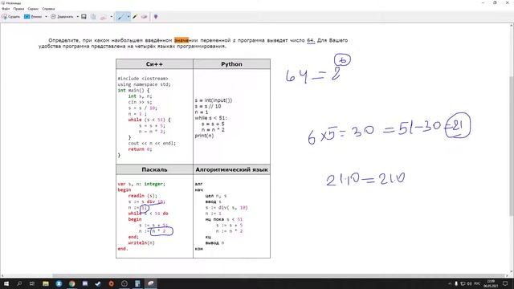
Task: Open taskbar search
Action: point(19,283)
